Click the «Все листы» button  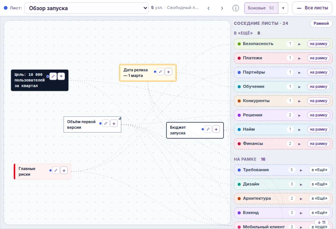coord(312,8)
